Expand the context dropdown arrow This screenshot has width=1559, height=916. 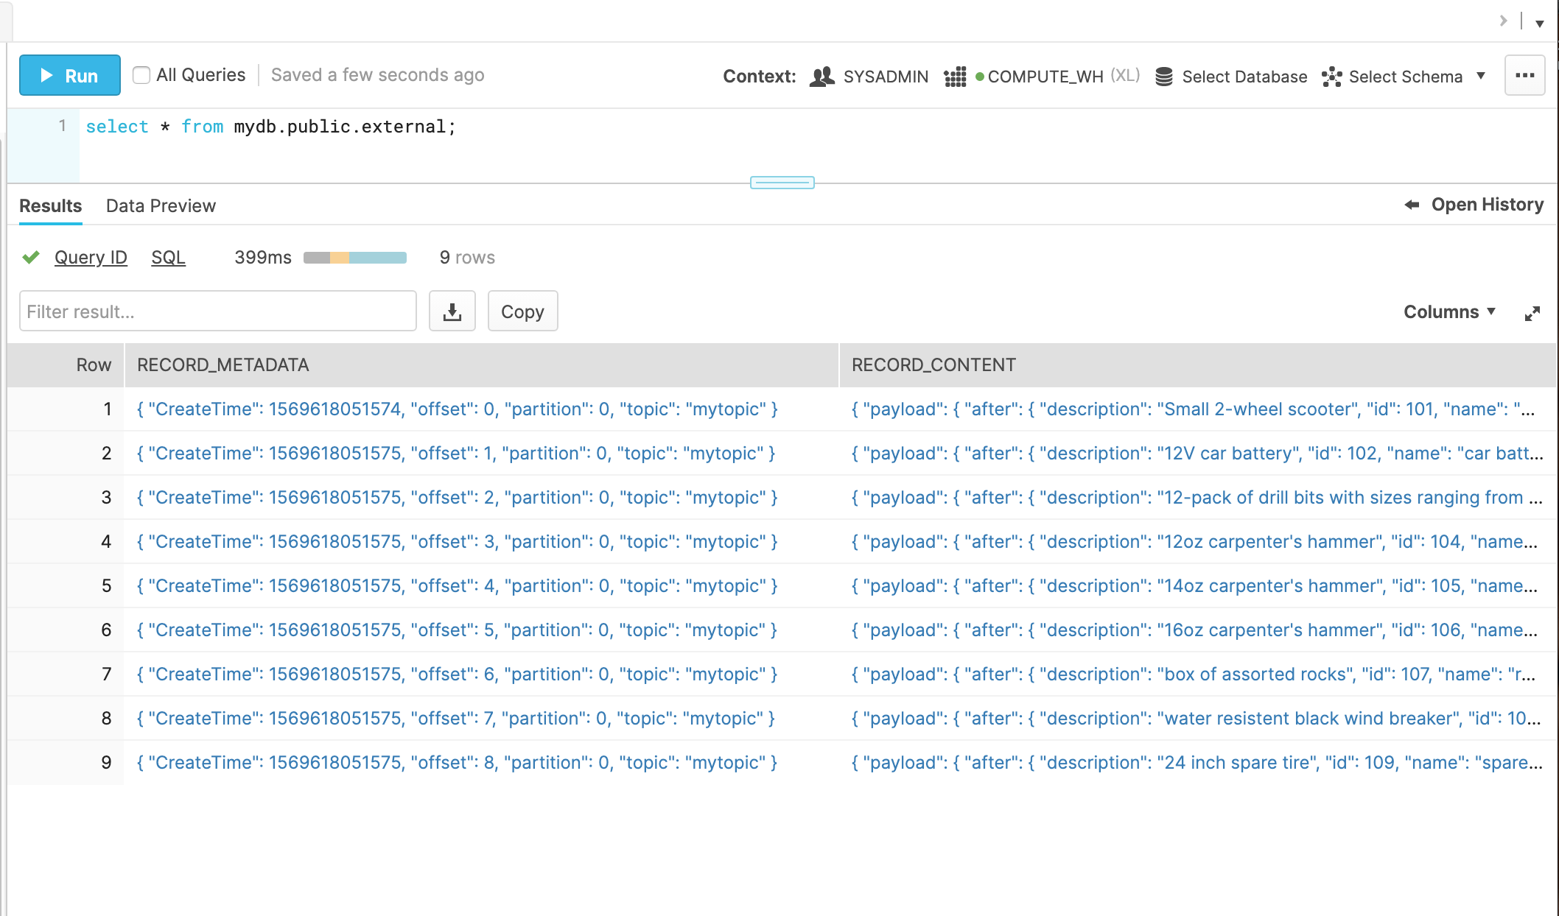click(1481, 76)
